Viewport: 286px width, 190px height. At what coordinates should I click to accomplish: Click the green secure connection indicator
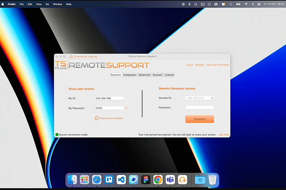click(57, 135)
